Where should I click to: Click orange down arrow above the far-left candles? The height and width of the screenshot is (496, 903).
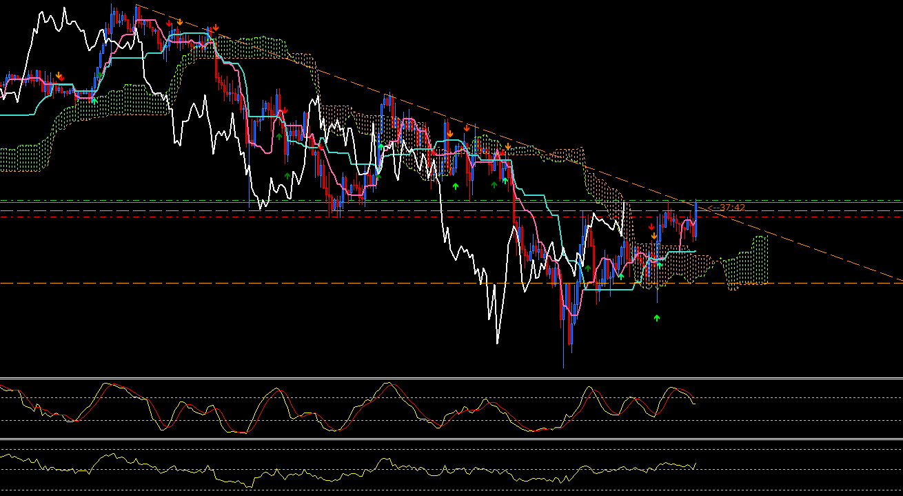click(x=60, y=76)
